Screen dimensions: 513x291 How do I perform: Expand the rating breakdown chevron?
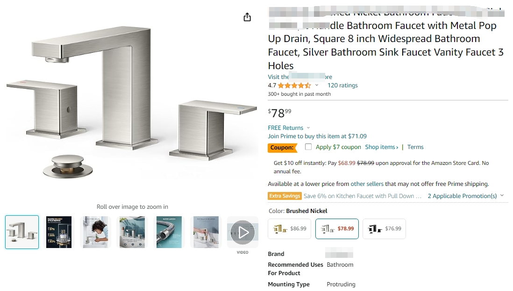point(317,85)
